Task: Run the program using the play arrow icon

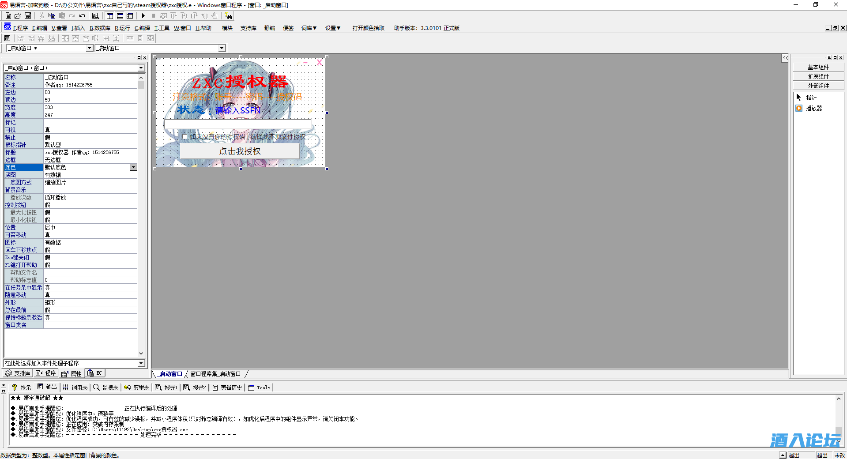Action: [143, 15]
